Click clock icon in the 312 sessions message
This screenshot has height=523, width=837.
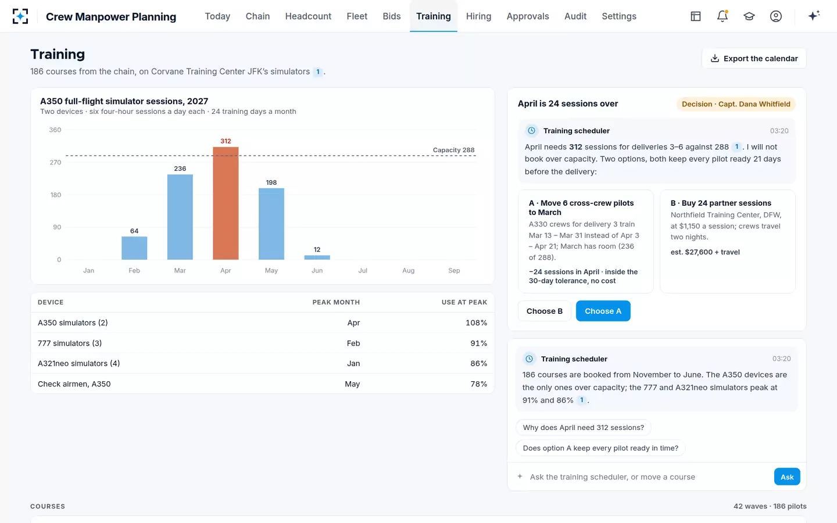tap(531, 131)
